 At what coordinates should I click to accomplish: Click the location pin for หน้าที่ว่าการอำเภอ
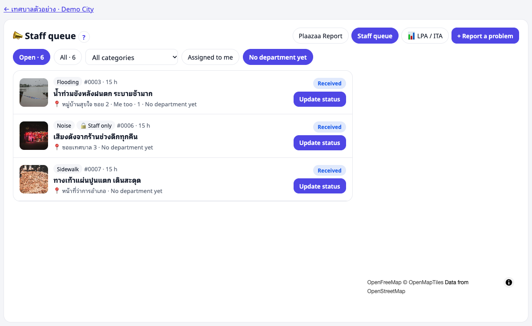coord(57,191)
